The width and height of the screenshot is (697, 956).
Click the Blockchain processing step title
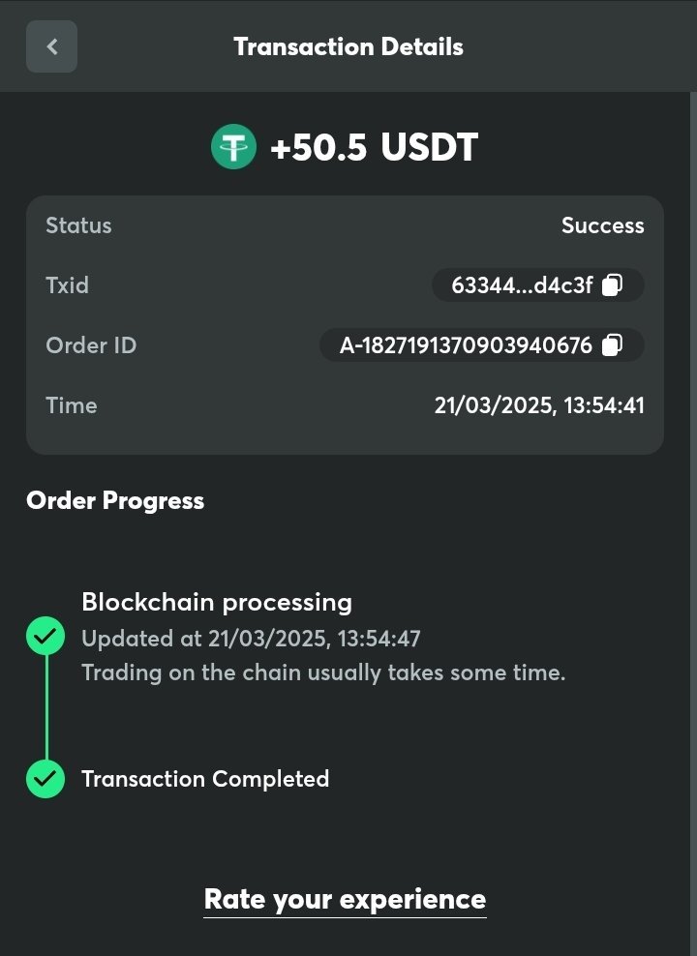tap(217, 602)
